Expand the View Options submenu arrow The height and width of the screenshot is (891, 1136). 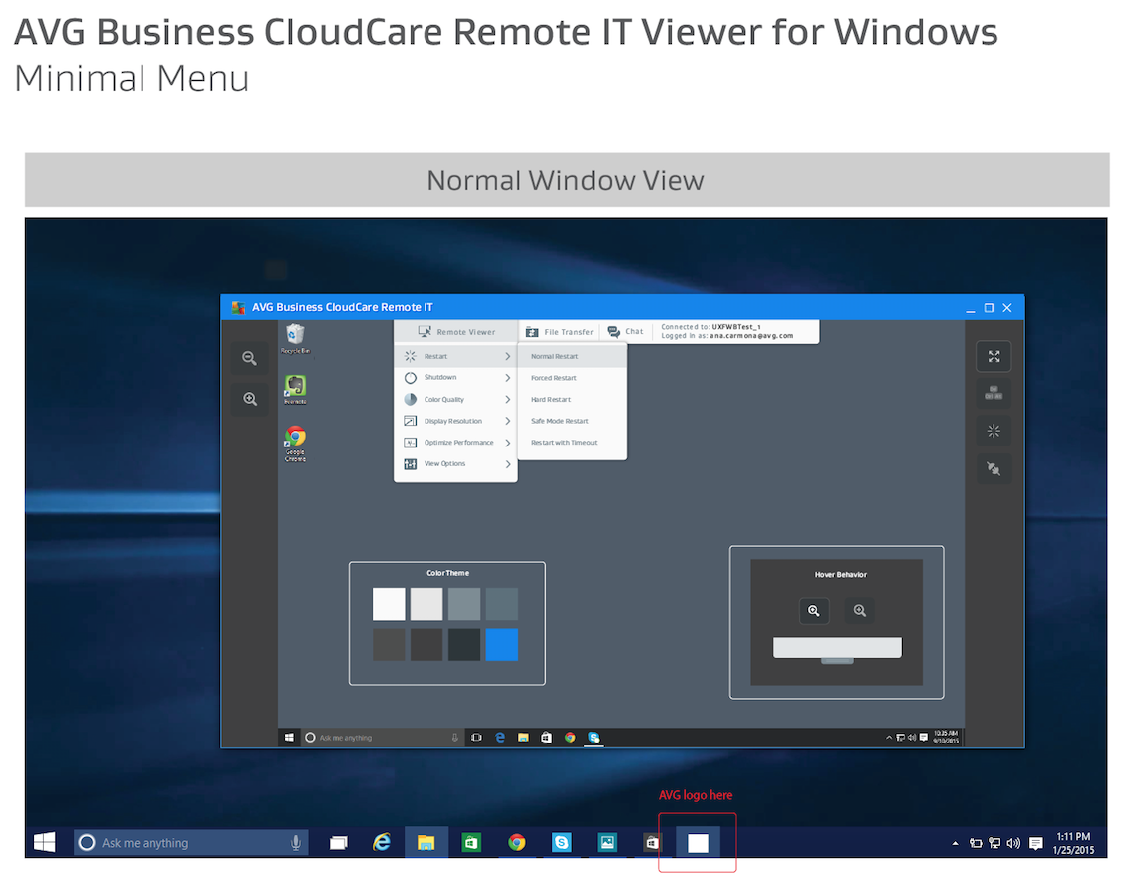click(508, 464)
